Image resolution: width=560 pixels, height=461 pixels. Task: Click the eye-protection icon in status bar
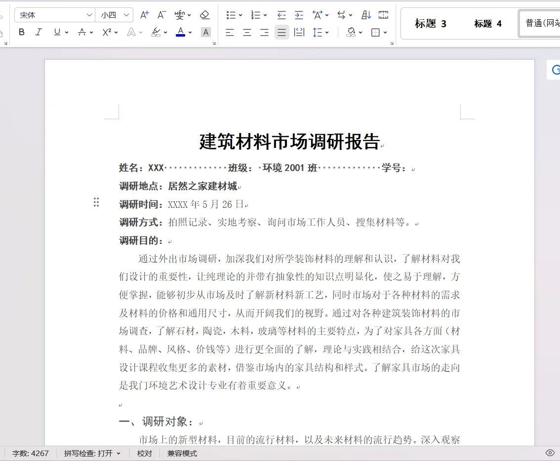[x=550, y=453]
